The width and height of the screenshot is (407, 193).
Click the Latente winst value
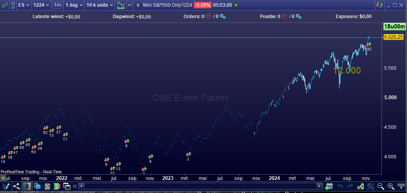click(73, 17)
